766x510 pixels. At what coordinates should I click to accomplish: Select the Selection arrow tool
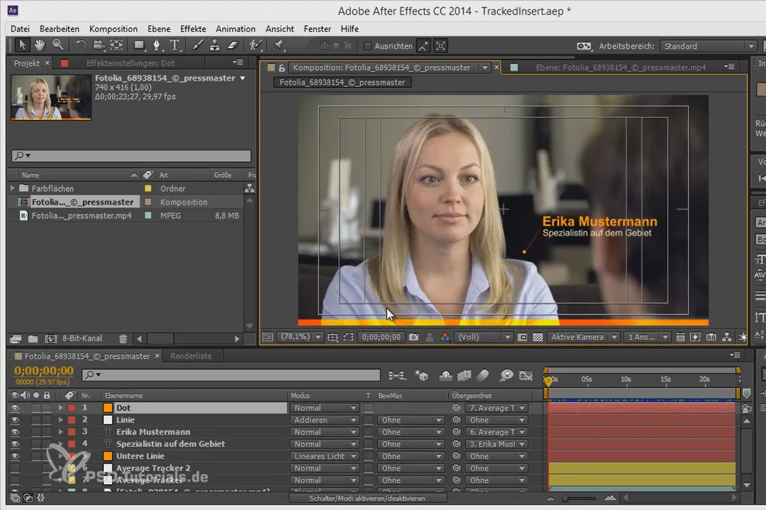pos(22,45)
